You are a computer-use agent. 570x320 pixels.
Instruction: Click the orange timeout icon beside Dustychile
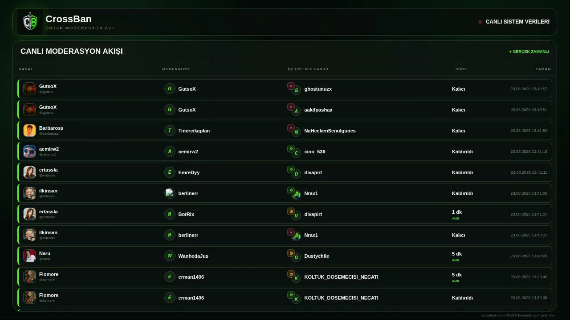point(291,253)
